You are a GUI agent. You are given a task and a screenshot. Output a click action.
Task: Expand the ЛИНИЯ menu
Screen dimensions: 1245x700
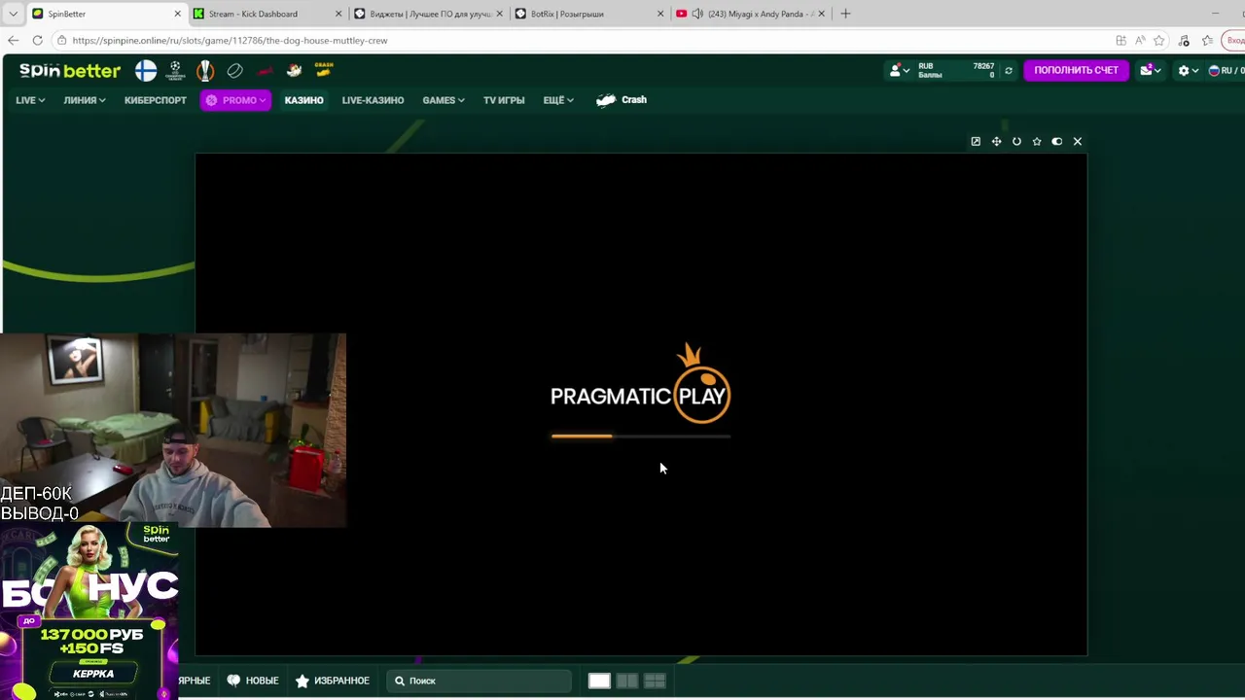85,100
